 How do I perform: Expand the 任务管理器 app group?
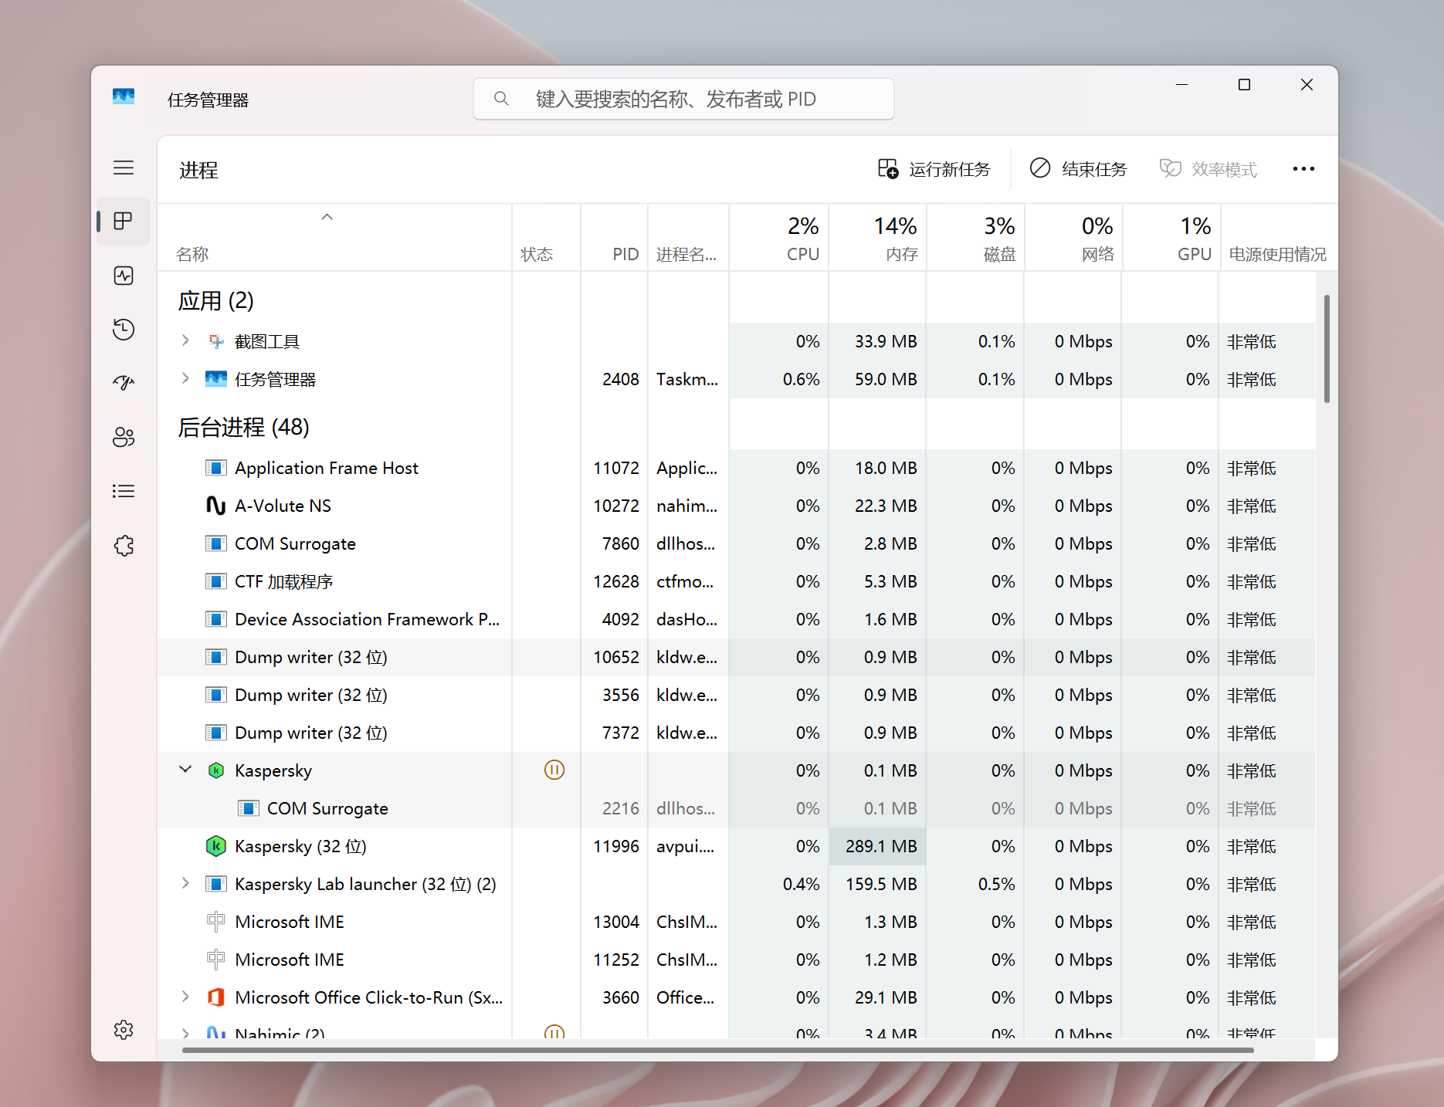(185, 378)
